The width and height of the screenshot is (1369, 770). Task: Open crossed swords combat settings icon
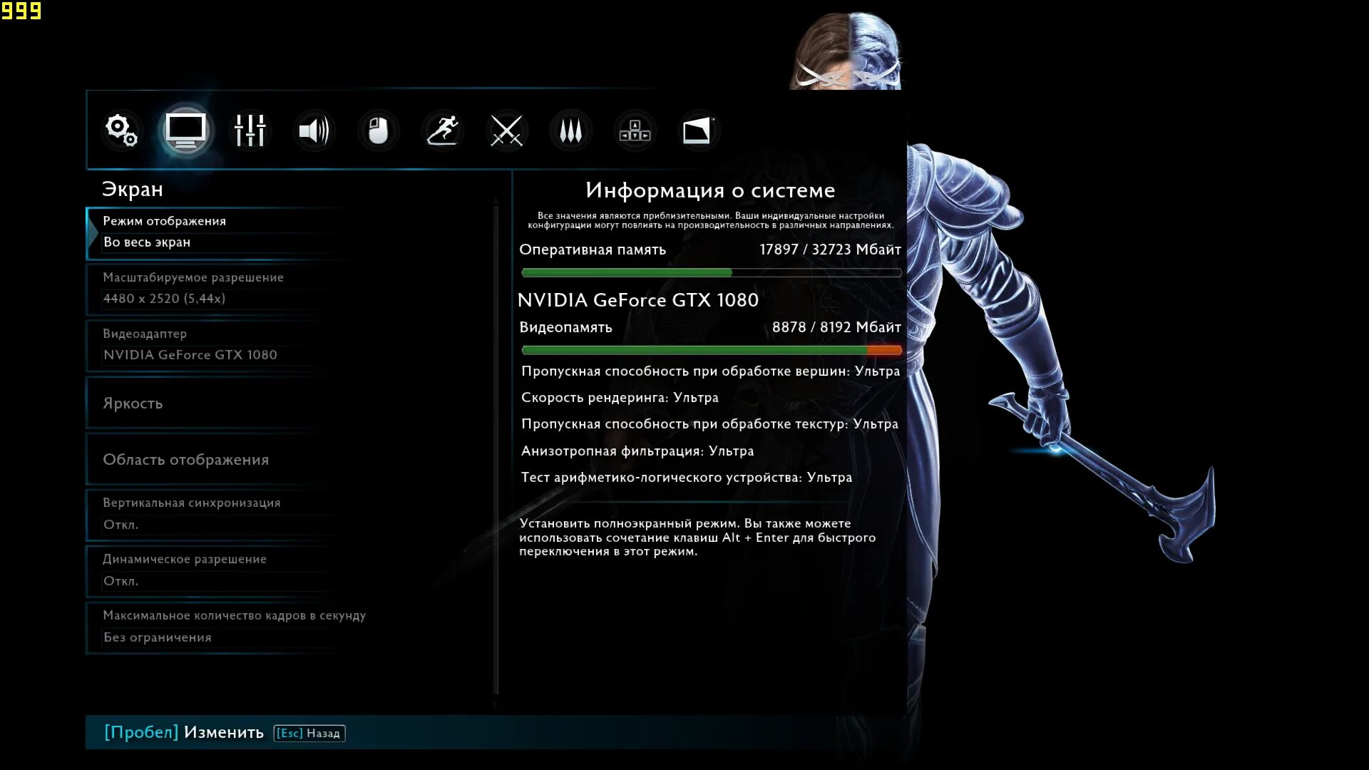(507, 130)
